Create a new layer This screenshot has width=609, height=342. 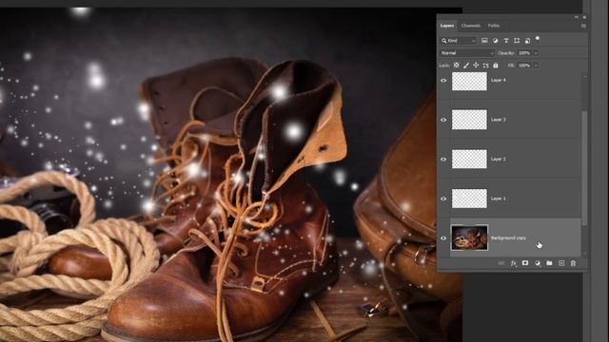point(561,263)
